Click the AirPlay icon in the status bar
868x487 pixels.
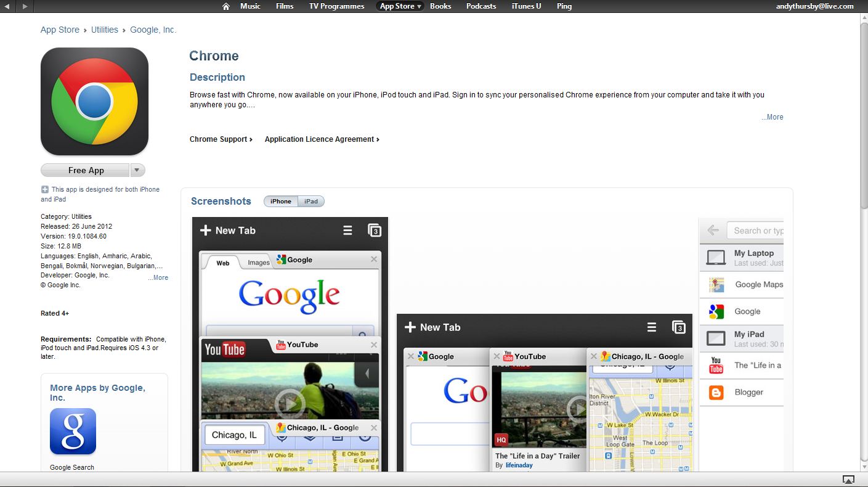(x=848, y=480)
